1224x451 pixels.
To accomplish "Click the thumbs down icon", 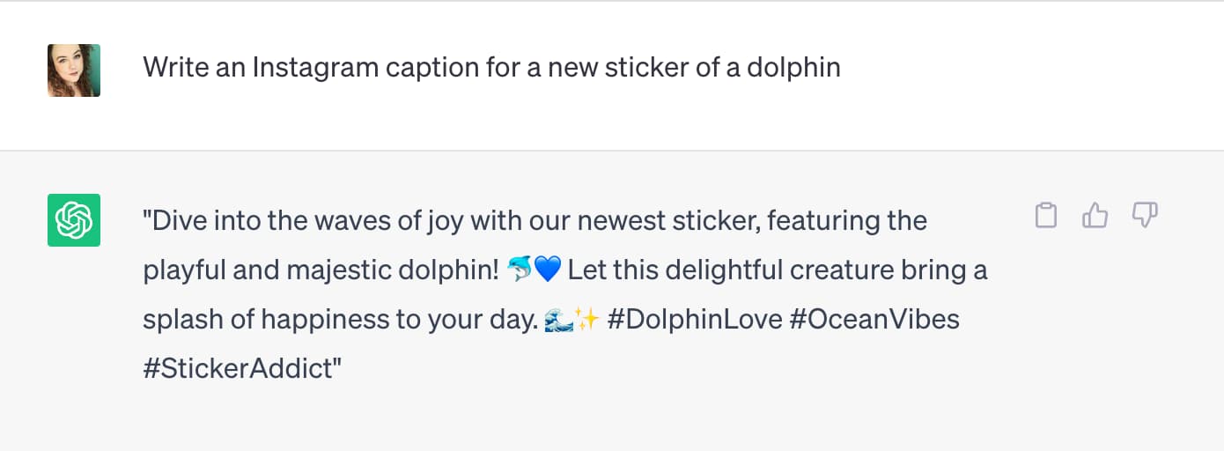I will [1144, 215].
